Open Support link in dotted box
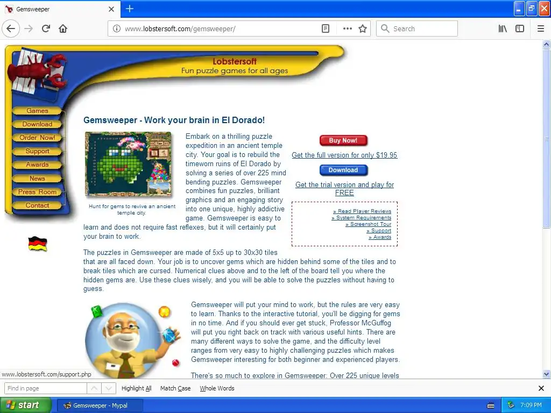This screenshot has width=551, height=413. point(379,231)
